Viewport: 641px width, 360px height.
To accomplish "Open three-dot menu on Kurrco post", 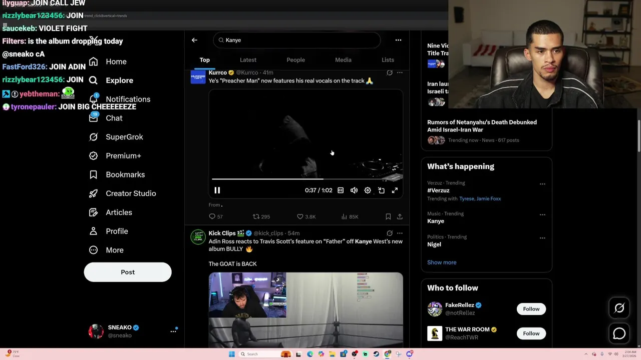I will (x=400, y=72).
